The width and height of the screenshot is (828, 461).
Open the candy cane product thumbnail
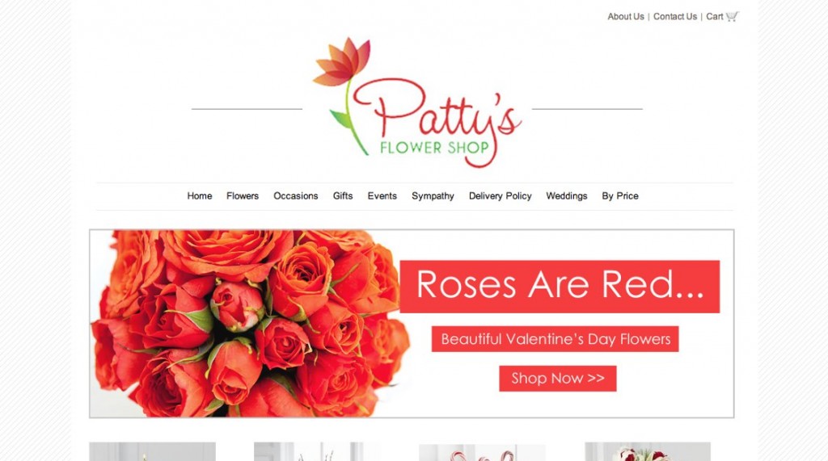482,453
